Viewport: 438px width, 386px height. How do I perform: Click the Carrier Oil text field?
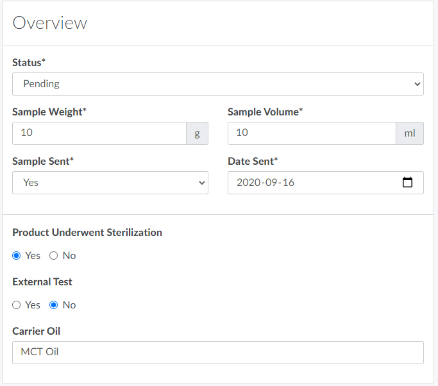tap(217, 353)
